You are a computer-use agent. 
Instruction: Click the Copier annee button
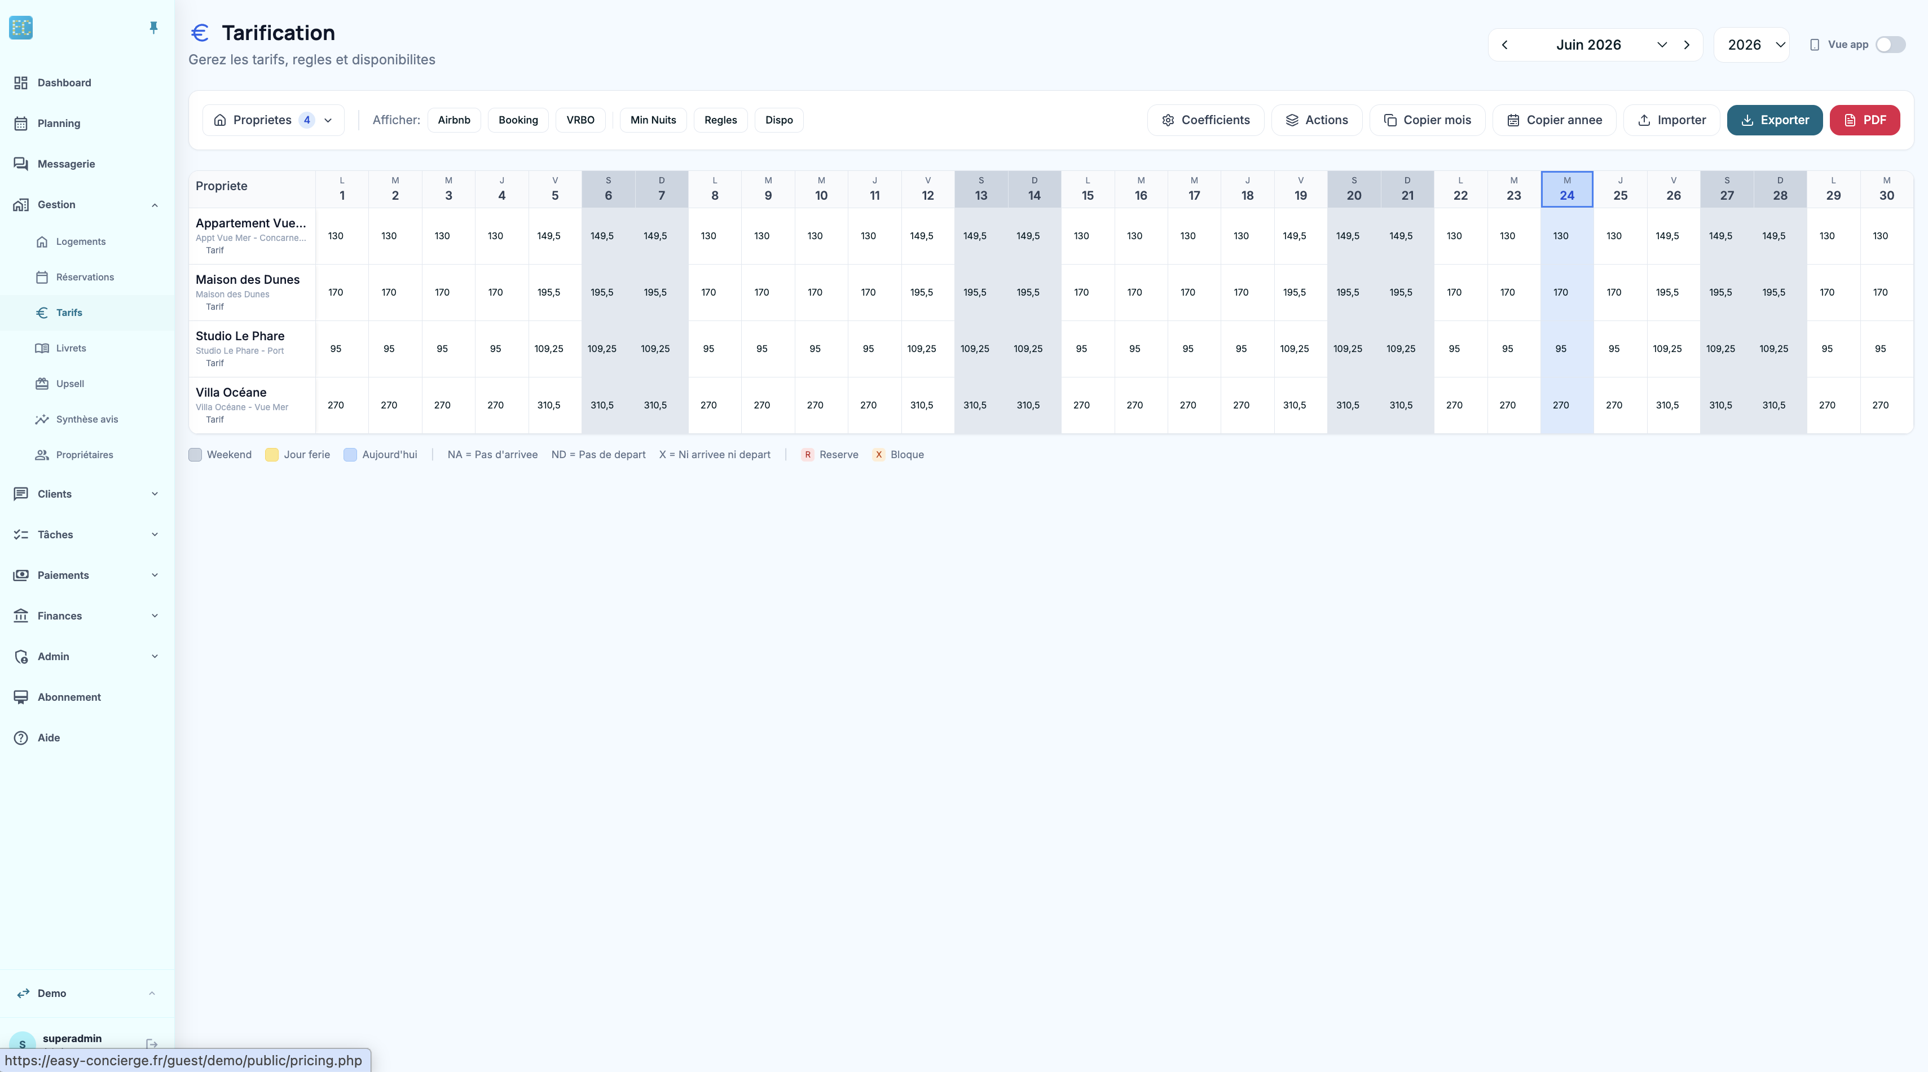coord(1554,120)
